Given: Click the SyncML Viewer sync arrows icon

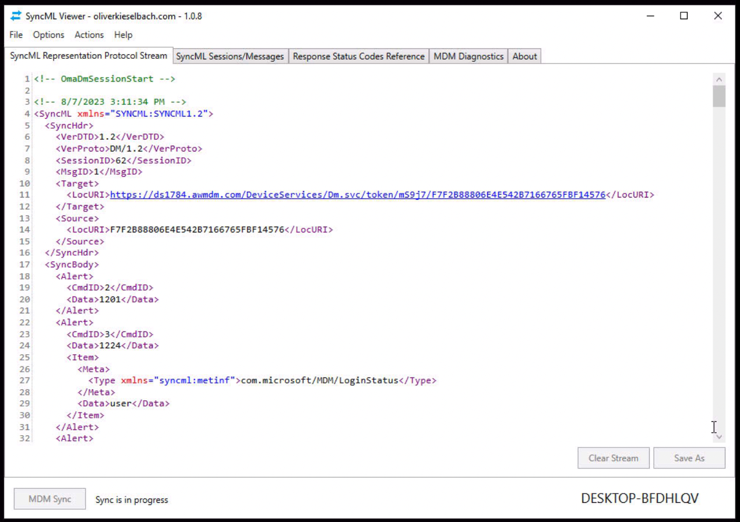Looking at the screenshot, I should pyautogui.click(x=15, y=16).
